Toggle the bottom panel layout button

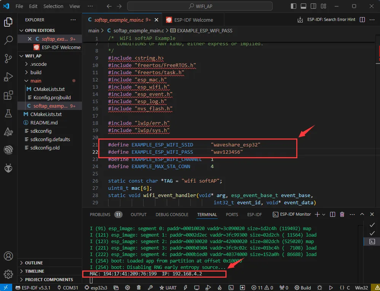pyautogui.click(x=303, y=6)
